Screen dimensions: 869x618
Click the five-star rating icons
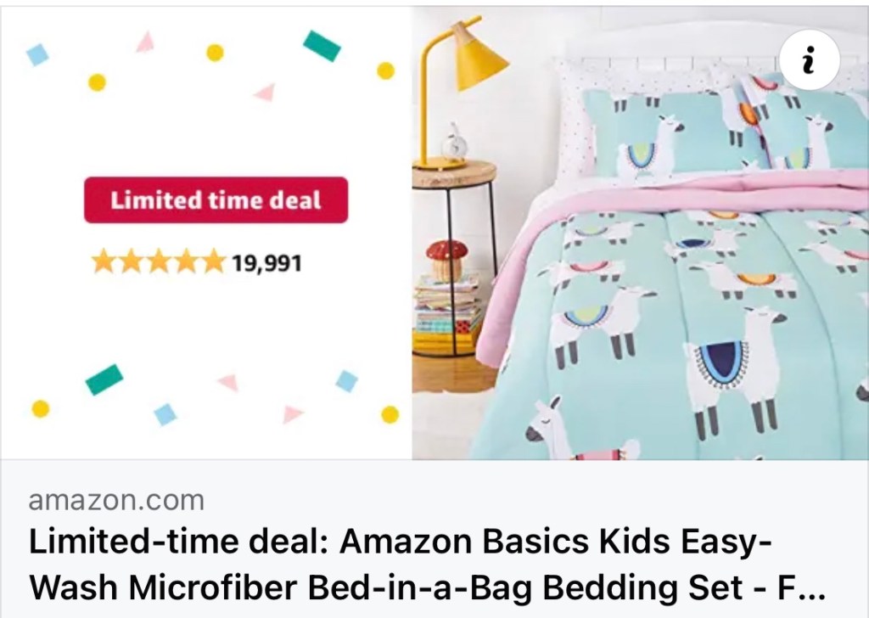tap(159, 261)
